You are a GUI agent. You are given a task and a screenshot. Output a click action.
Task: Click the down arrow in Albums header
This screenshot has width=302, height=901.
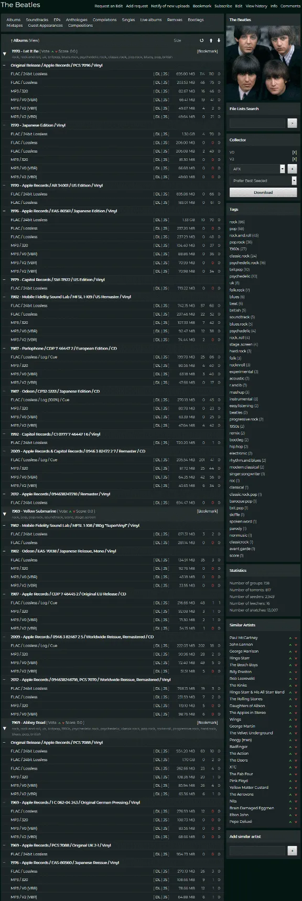[219, 40]
